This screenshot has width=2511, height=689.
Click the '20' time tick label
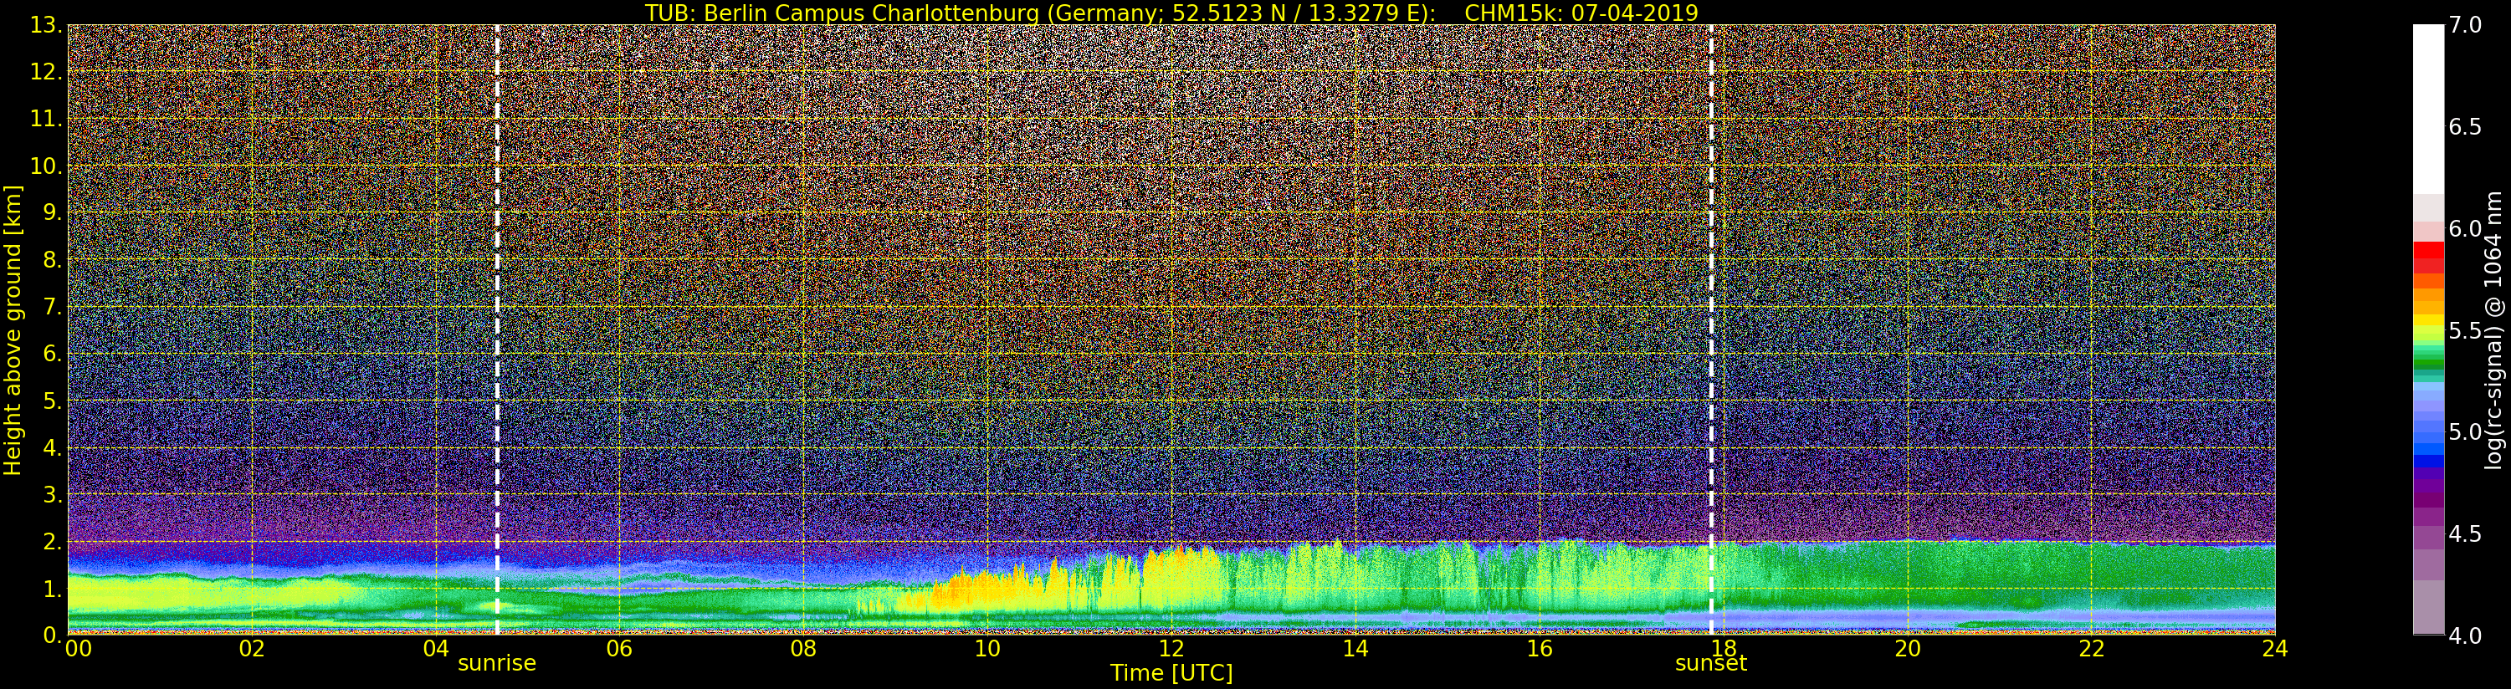click(1908, 649)
